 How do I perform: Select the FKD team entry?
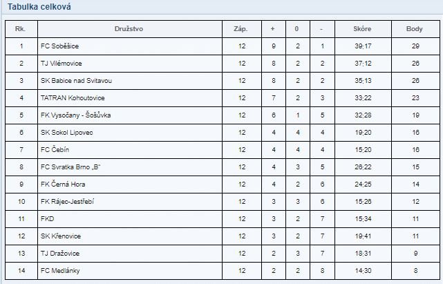coord(47,219)
